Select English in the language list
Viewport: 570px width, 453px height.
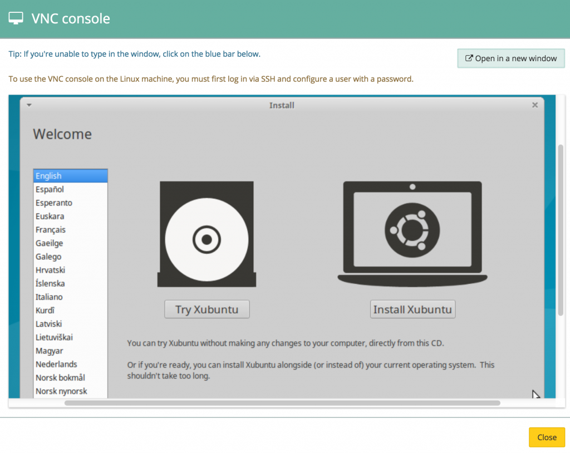[x=71, y=176]
